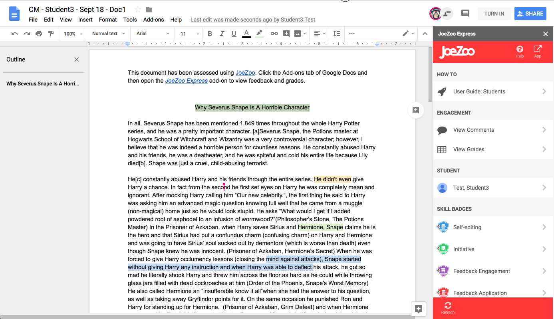
Task: Click the document vertical scrollbar
Action: point(430,74)
